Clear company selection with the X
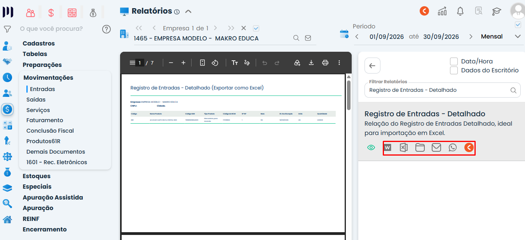525x240 pixels. pos(244,28)
